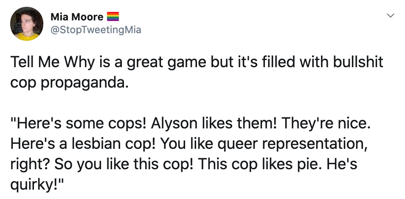The image size is (405, 199).
Task: Click the display name Mia Moore
Action: (76, 17)
